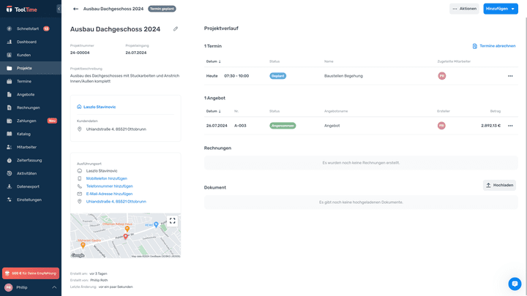This screenshot has width=527, height=296.
Task: Edit the project title with the pencil icon
Action: [176, 29]
